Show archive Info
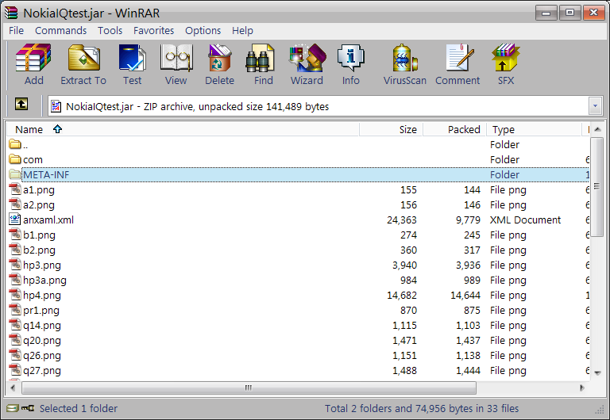Screen dimensions: 610x420 pos(350,57)
